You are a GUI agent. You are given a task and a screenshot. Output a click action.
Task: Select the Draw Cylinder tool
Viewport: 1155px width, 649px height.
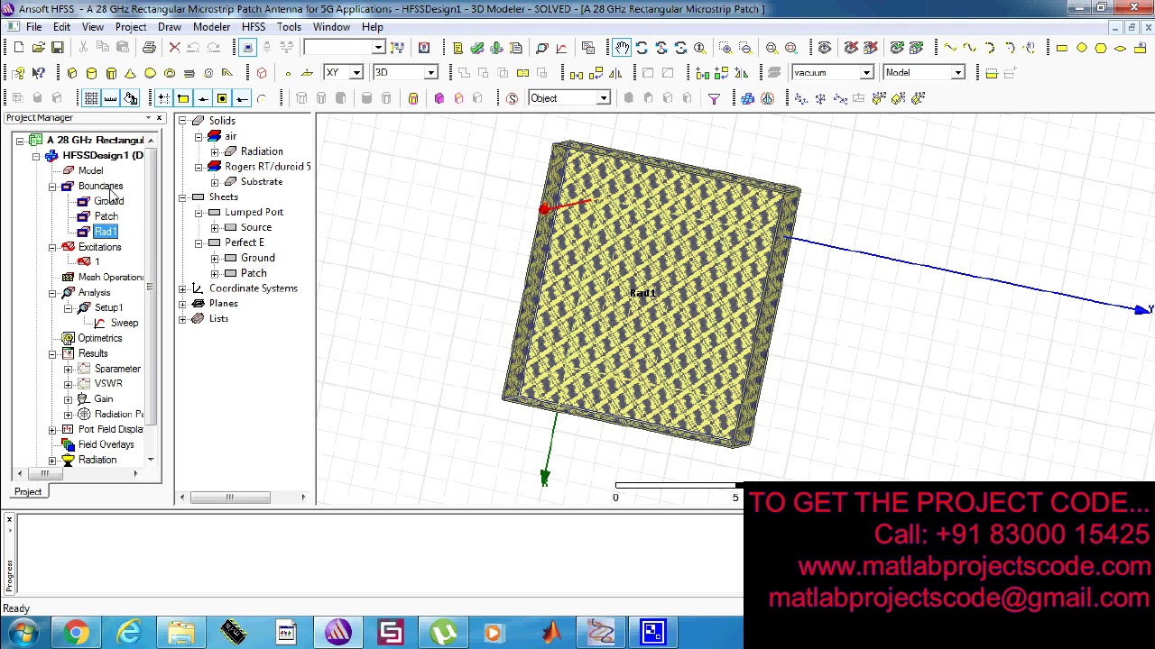click(x=91, y=73)
